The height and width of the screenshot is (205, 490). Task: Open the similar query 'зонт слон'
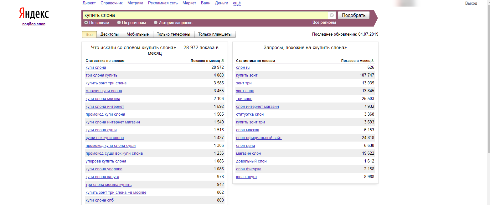pos(245,91)
